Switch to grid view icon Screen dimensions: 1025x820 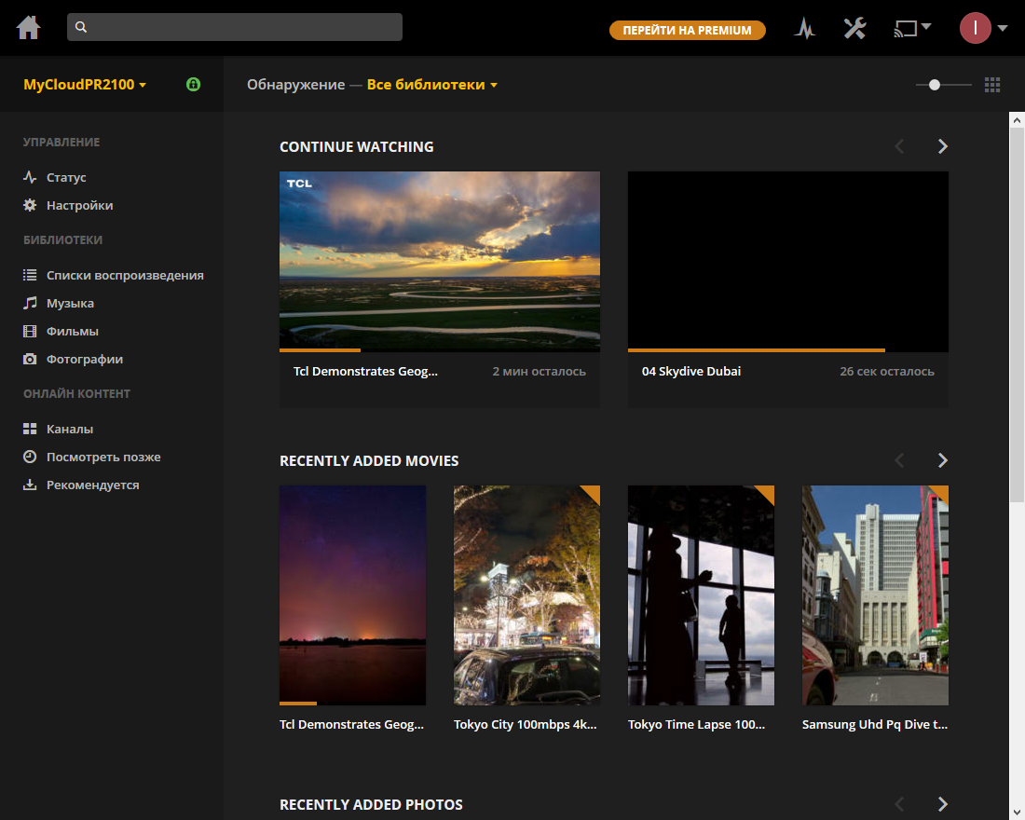pos(992,85)
